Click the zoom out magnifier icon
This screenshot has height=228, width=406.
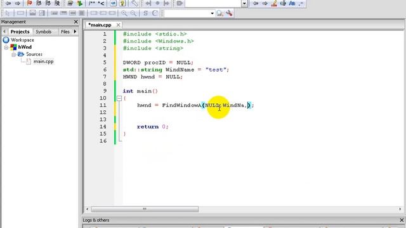(x=133, y=13)
